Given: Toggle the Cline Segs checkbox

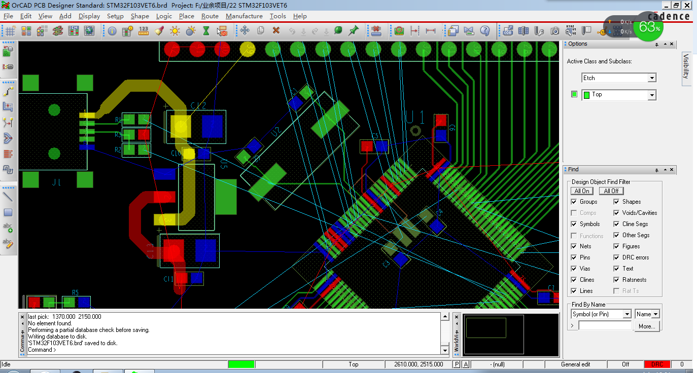Looking at the screenshot, I should 616,224.
